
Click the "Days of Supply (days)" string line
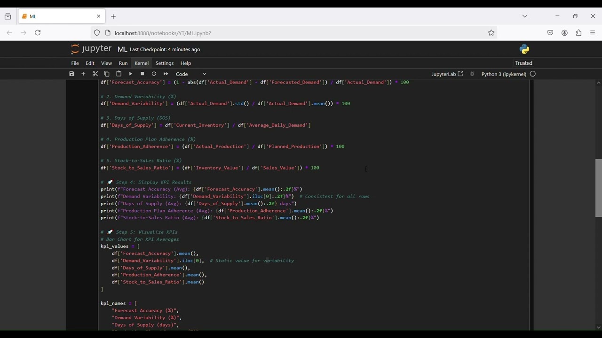[145, 325]
